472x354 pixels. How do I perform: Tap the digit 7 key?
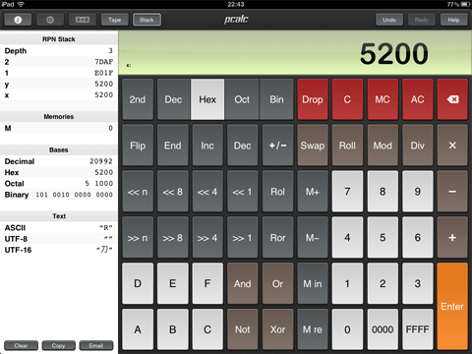pos(347,192)
